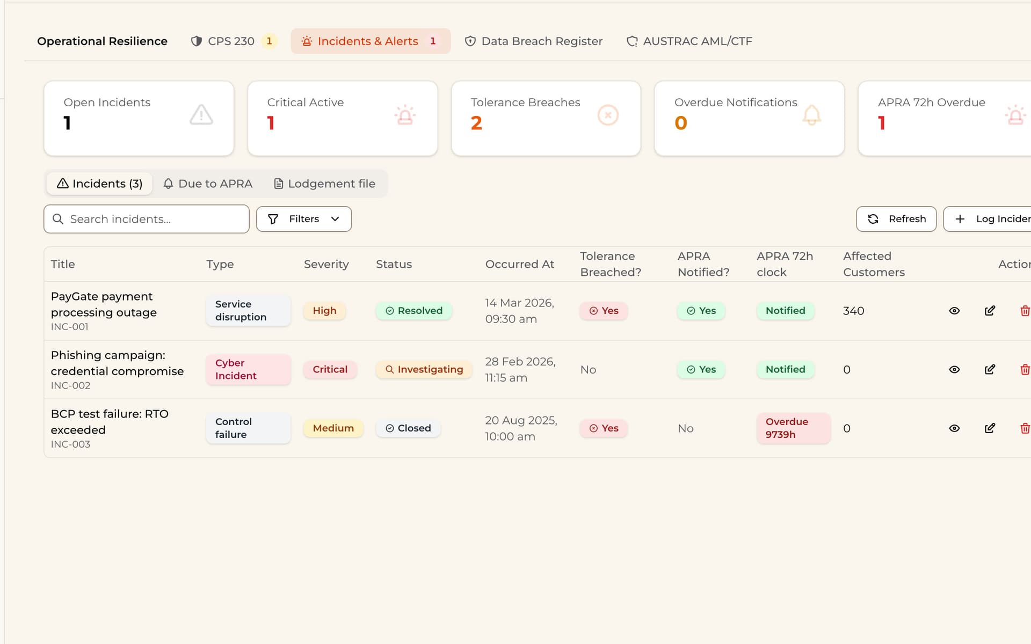Refresh the incidents list
The width and height of the screenshot is (1031, 644).
(x=896, y=219)
